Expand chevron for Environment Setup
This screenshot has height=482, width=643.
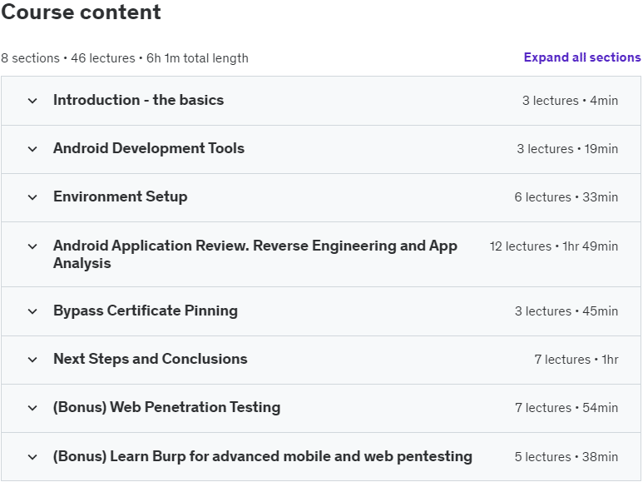point(32,197)
